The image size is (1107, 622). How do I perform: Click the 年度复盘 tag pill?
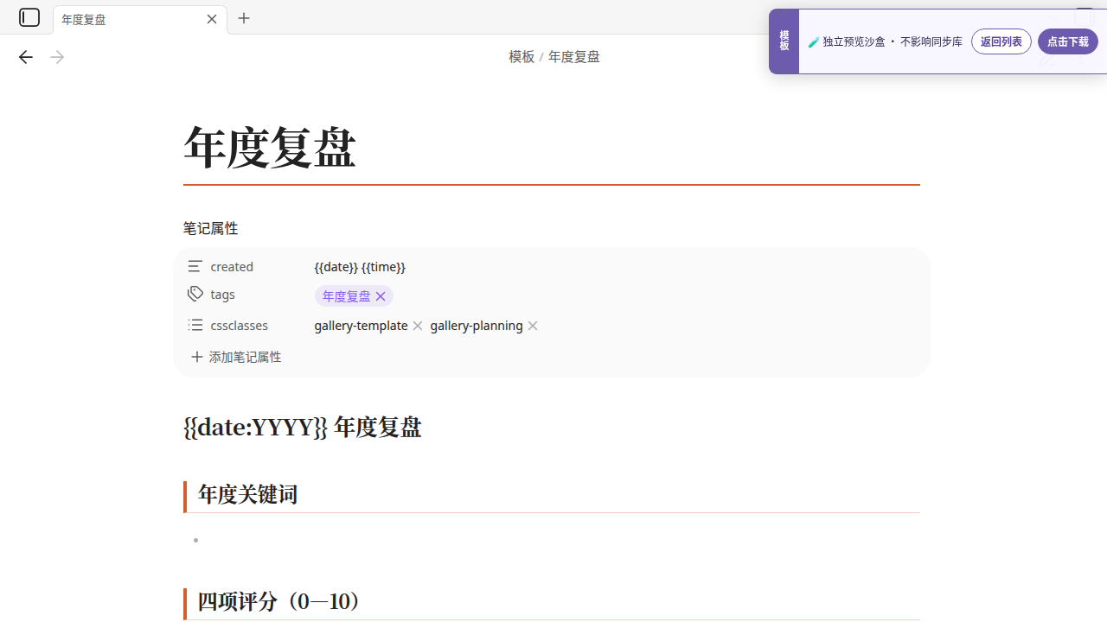(x=346, y=296)
